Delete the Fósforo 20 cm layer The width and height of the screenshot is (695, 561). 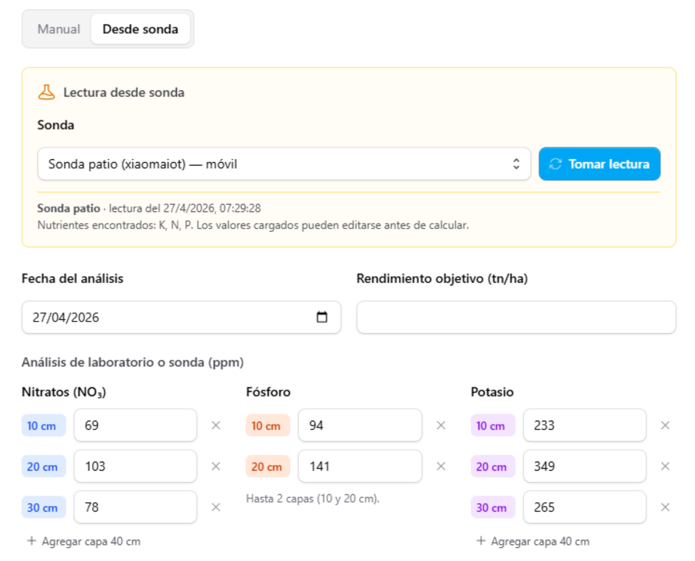441,466
